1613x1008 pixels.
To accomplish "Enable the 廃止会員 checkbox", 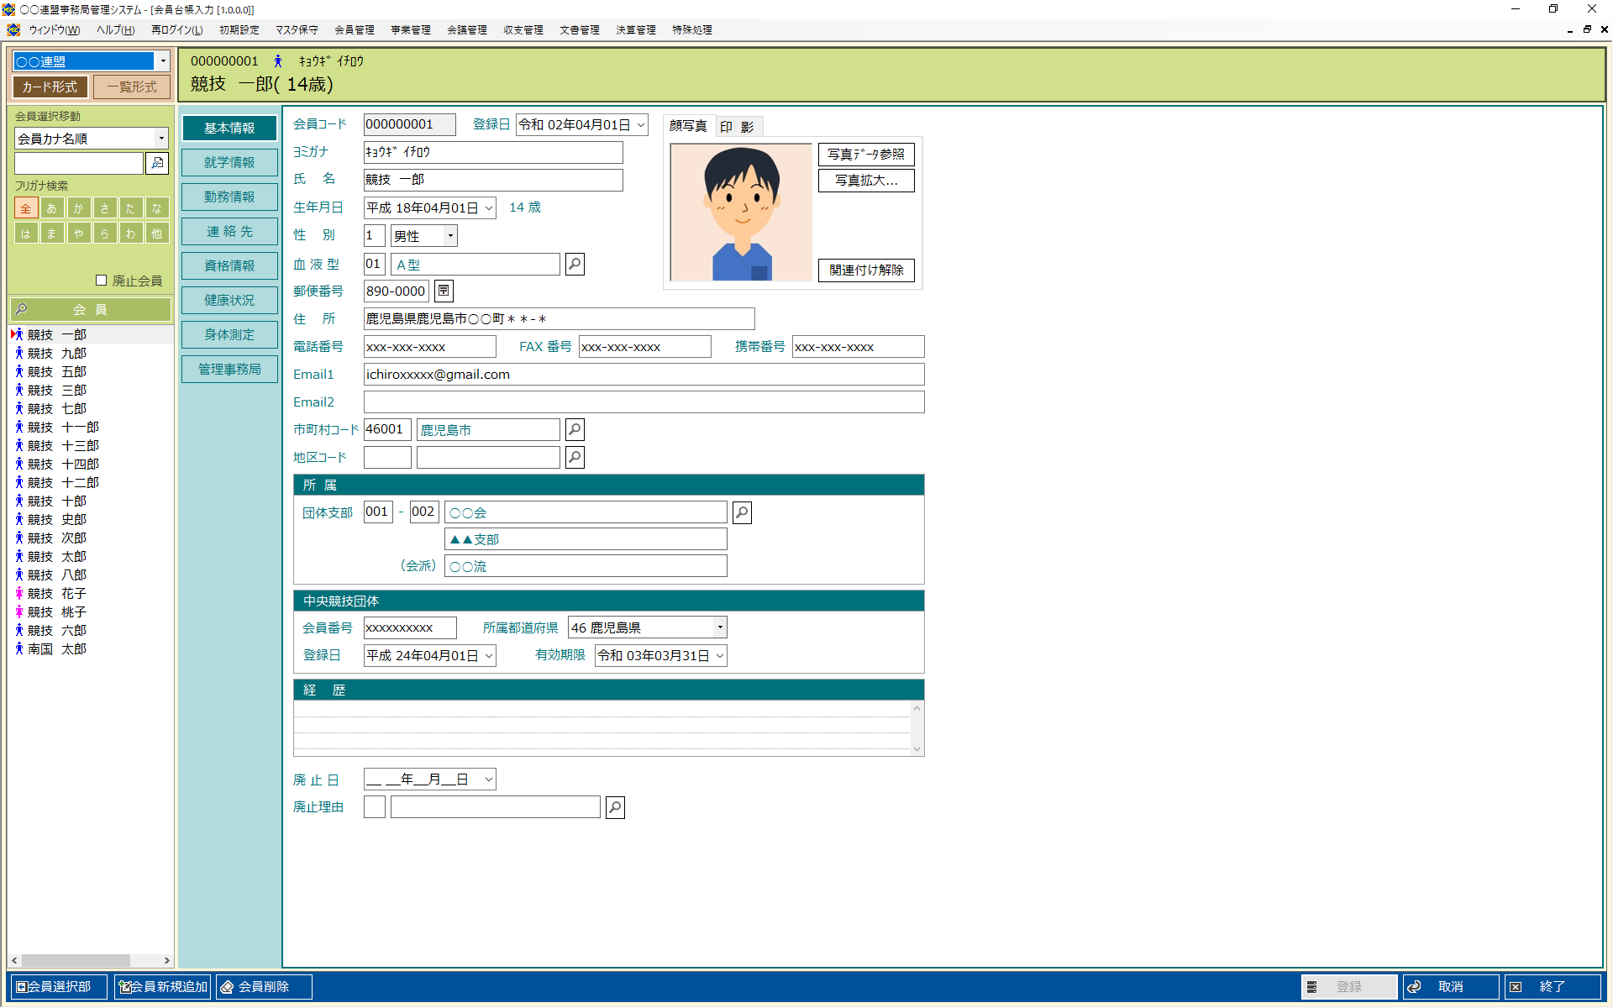I will pos(102,281).
